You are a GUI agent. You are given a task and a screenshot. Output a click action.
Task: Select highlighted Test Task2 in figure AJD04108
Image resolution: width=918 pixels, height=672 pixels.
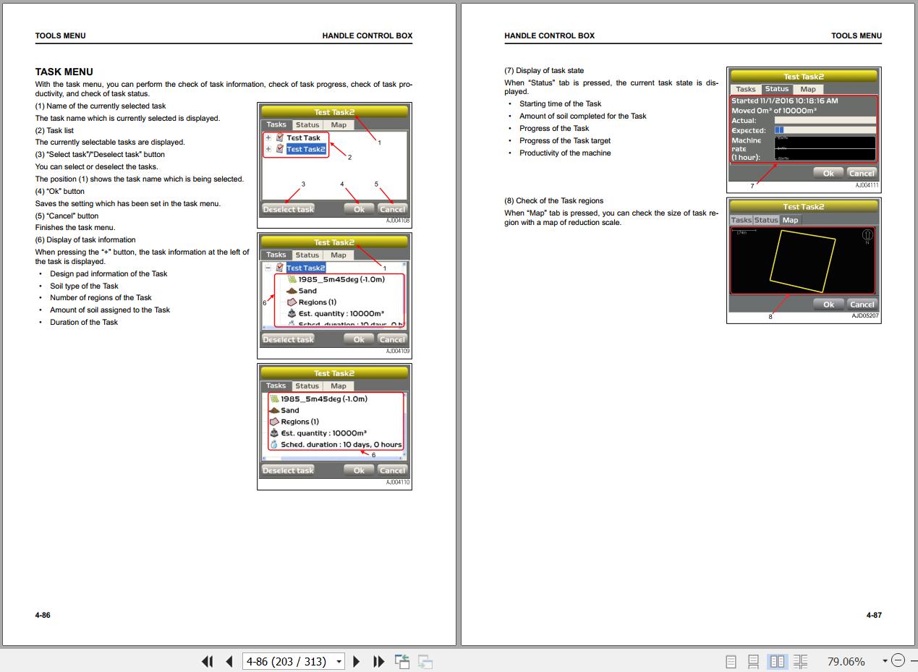(x=305, y=149)
